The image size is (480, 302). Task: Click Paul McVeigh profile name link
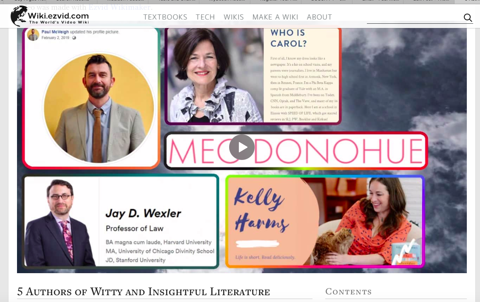[x=55, y=32]
